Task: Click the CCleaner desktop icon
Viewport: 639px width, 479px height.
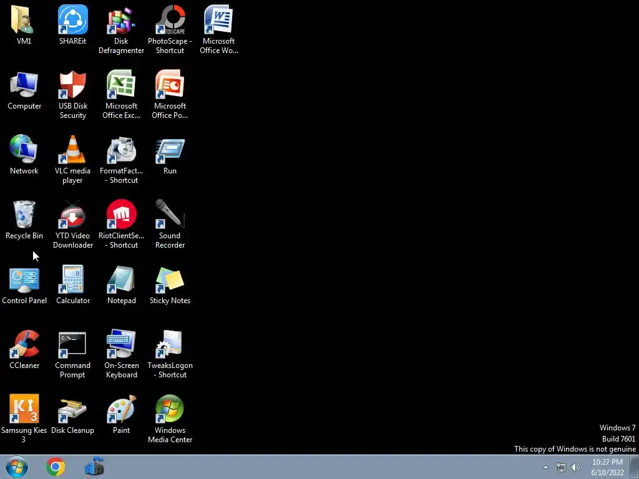Action: pyautogui.click(x=24, y=344)
